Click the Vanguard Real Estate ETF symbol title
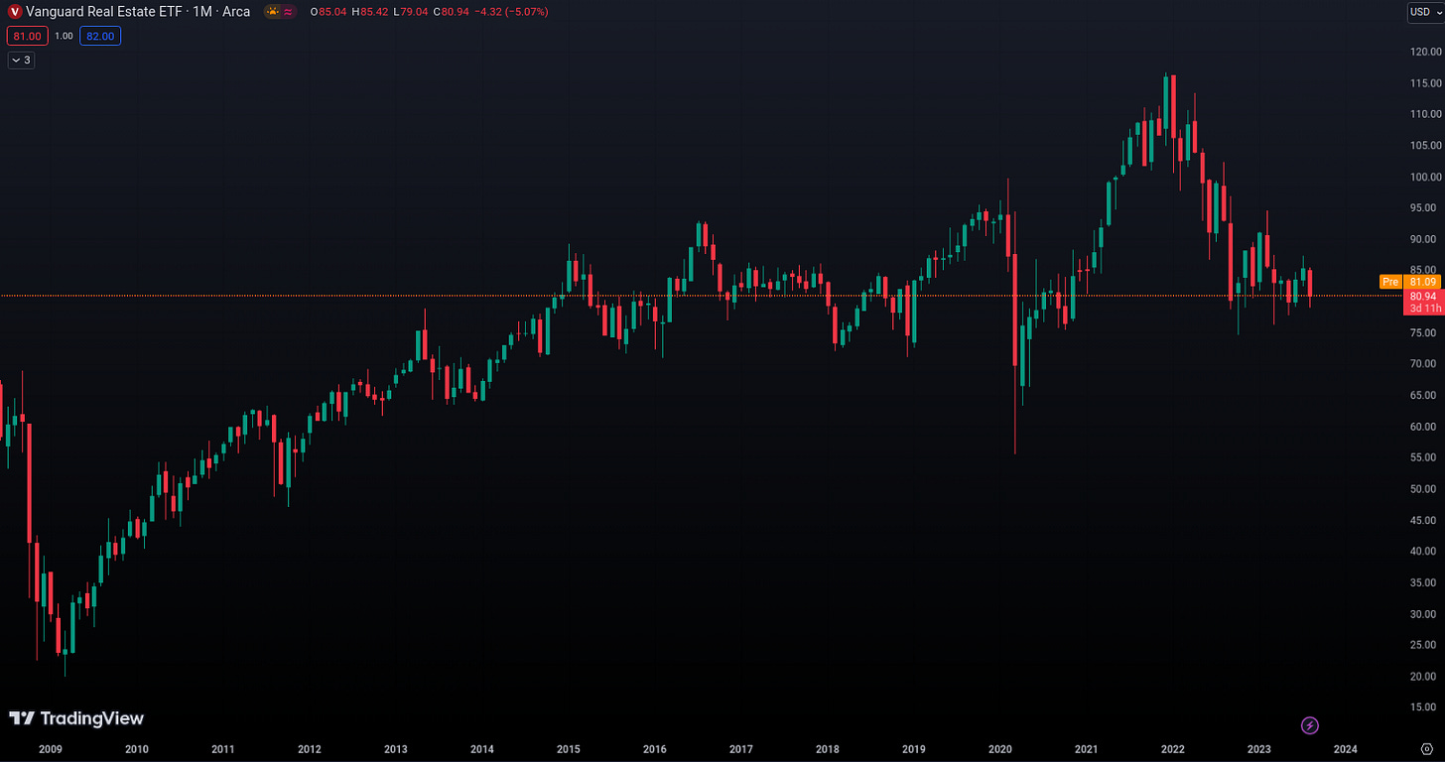The width and height of the screenshot is (1445, 762). [104, 12]
